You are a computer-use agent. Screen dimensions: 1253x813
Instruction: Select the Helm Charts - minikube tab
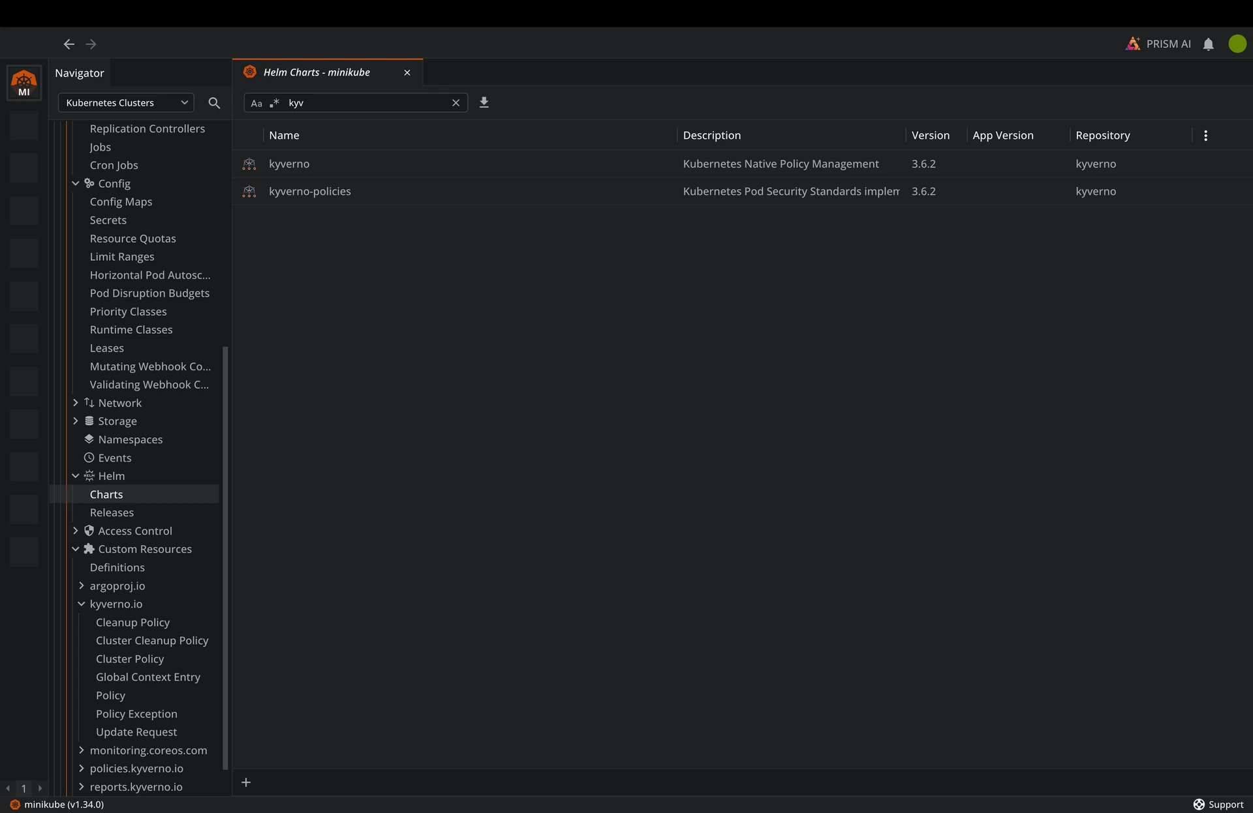(x=317, y=72)
